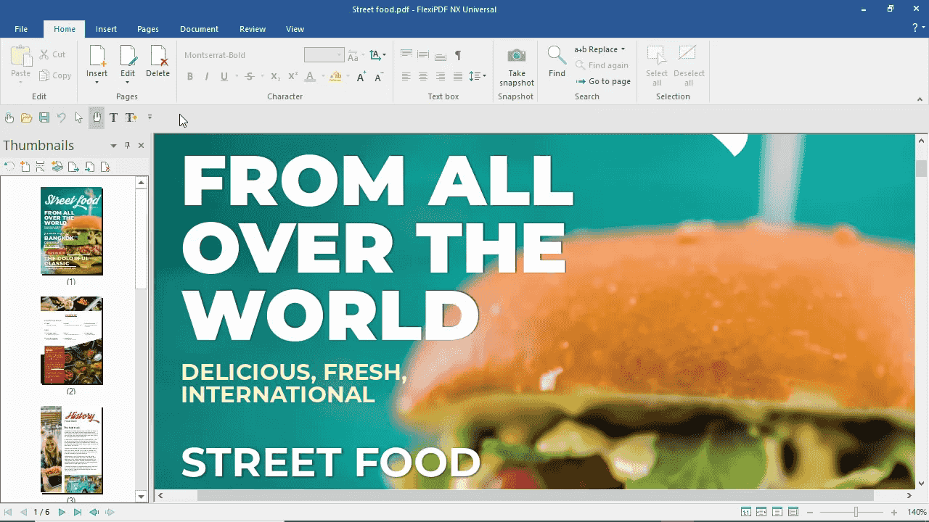The height and width of the screenshot is (522, 929).
Task: Open file with the folder icon
Action: [27, 117]
